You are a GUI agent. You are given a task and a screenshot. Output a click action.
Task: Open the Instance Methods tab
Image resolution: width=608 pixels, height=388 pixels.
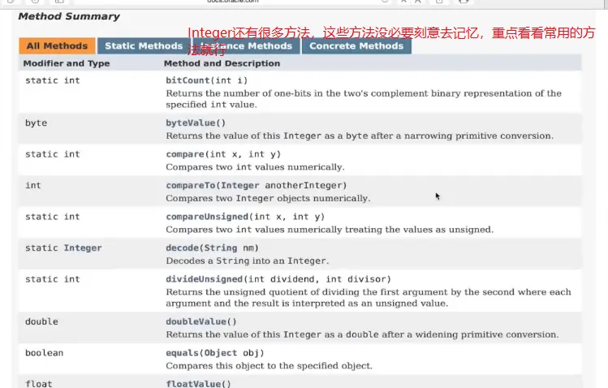tap(246, 45)
